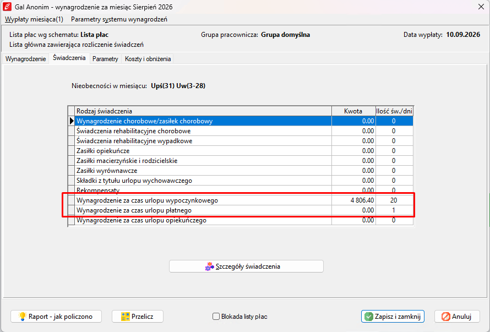The width and height of the screenshot is (490, 332).
Task: Enable the Blokada listy płac checkbox
Action: tap(216, 317)
